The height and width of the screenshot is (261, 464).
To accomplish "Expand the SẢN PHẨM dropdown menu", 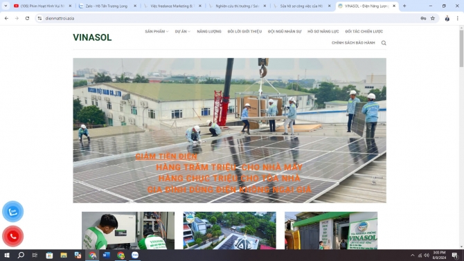I will 157,31.
